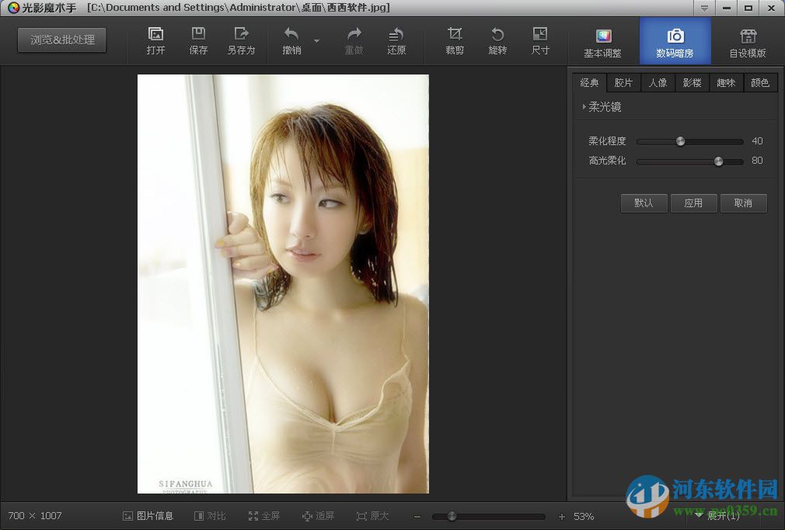
Task: Apply the effect with 应用 button
Action: click(x=693, y=203)
